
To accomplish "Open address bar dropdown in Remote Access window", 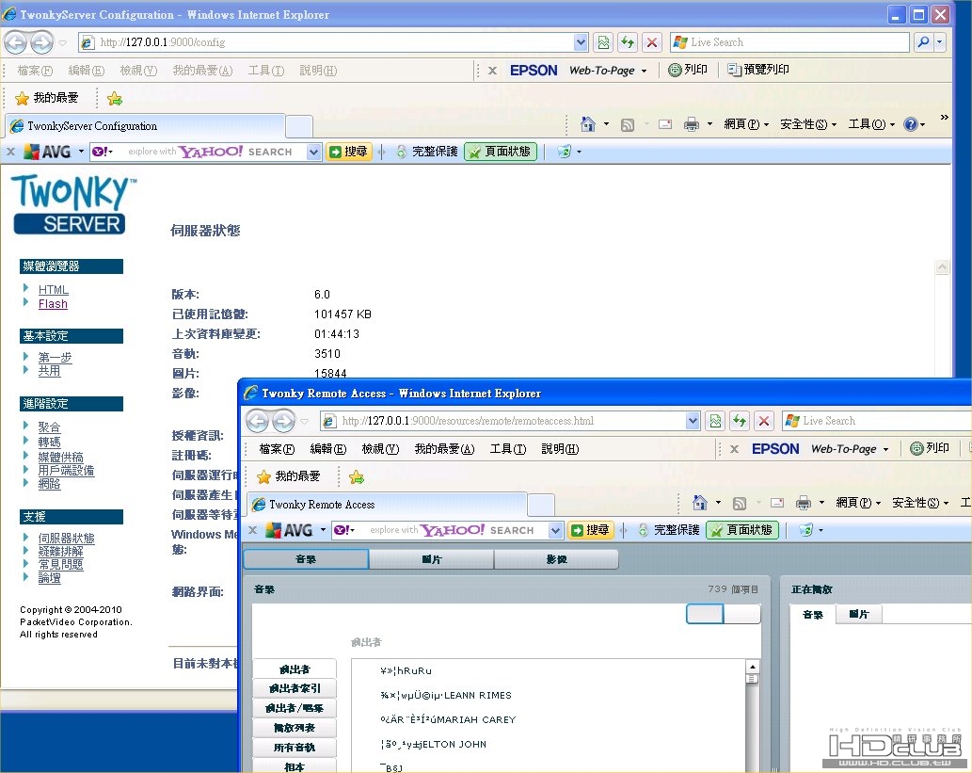I will 693,421.
